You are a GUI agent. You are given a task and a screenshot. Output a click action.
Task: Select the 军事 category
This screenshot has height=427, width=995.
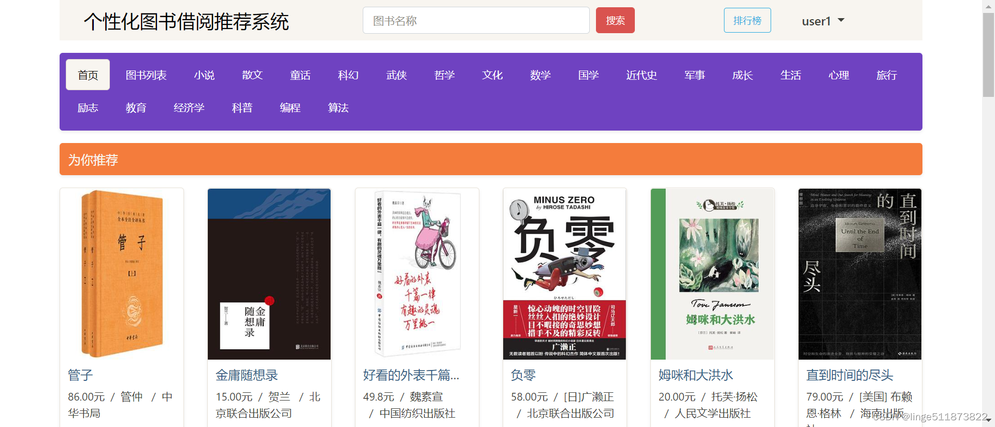tap(695, 75)
